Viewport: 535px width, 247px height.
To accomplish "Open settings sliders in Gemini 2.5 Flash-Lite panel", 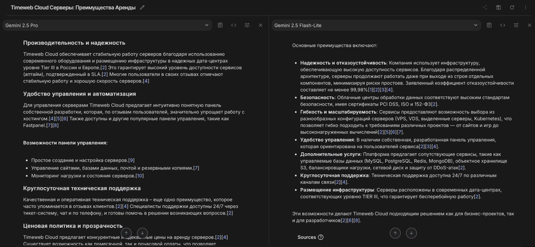I will click(516, 25).
